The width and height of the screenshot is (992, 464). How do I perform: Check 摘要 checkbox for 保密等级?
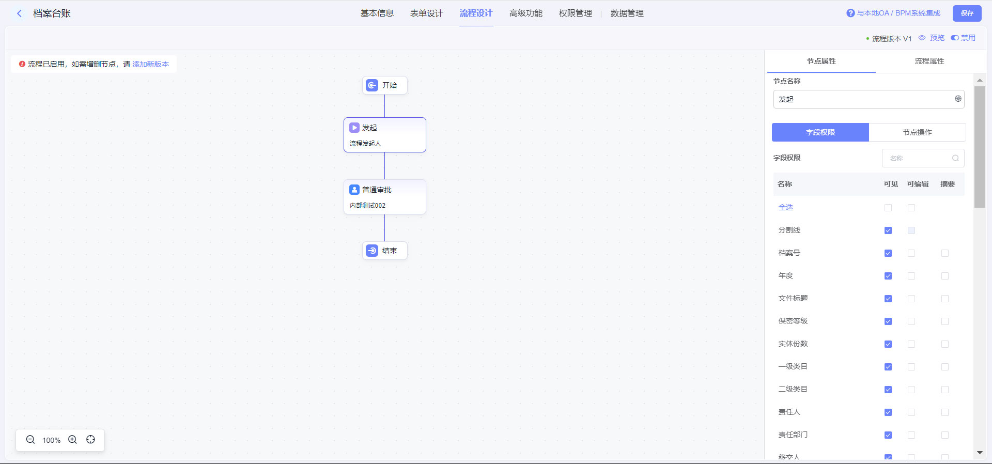[945, 321]
